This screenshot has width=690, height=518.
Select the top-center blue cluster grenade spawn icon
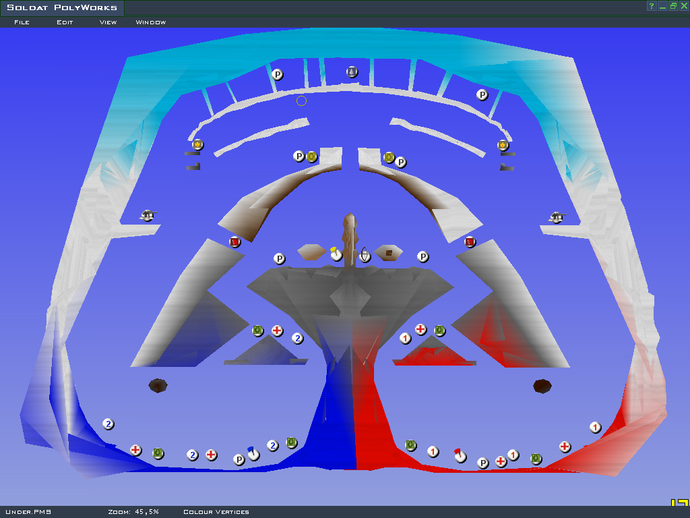[352, 71]
